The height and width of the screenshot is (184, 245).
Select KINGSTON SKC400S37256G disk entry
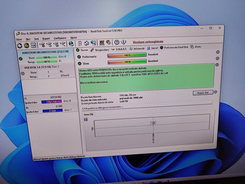[x=46, y=57]
